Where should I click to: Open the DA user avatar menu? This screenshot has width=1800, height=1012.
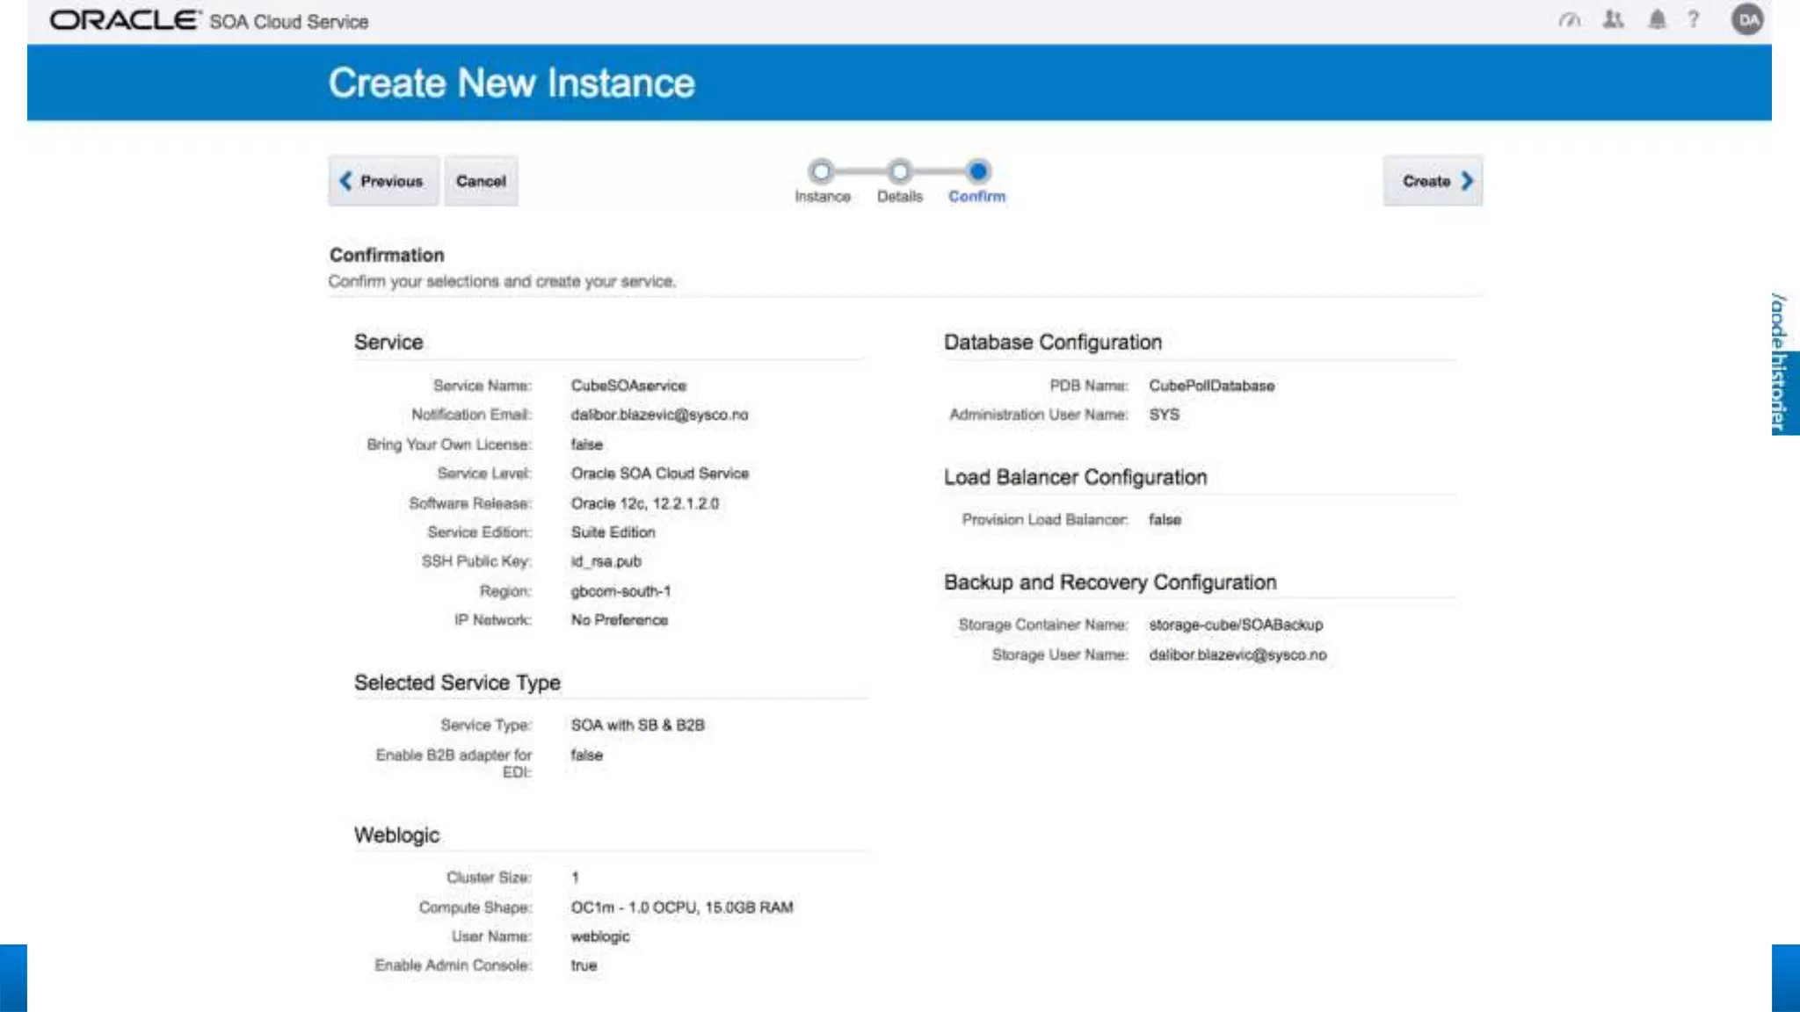[x=1747, y=19]
